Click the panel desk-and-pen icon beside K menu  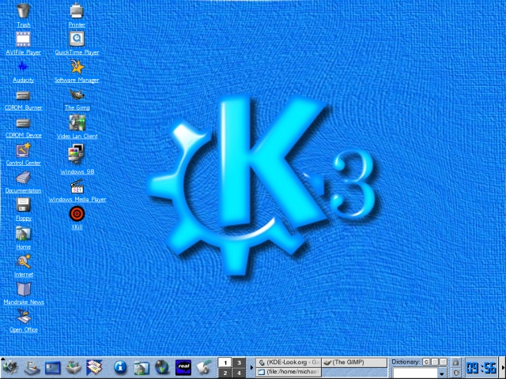pos(32,368)
